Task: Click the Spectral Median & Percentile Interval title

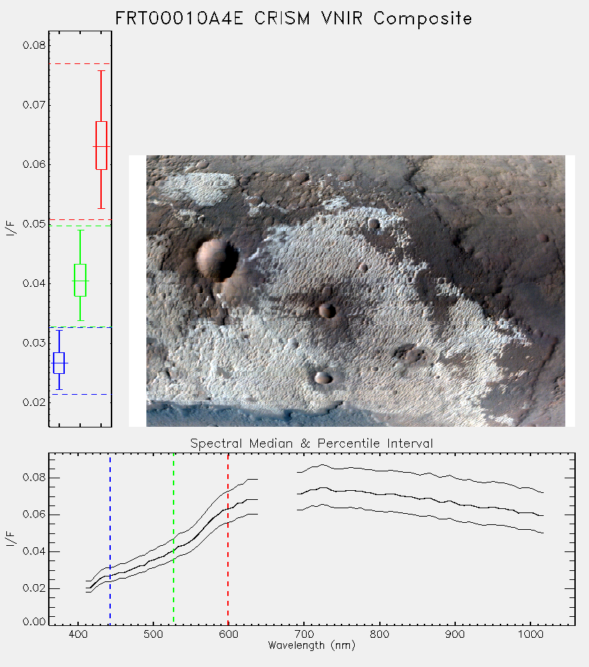Action: (312, 444)
